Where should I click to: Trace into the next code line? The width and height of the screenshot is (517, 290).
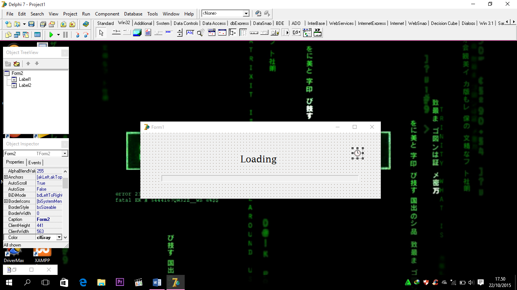pos(78,34)
